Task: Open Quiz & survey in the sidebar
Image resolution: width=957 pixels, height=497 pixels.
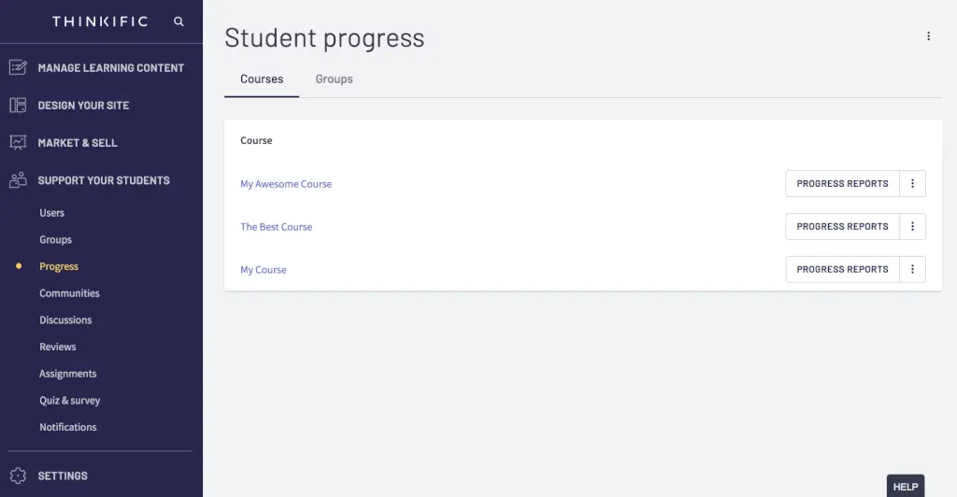Action: pos(69,401)
